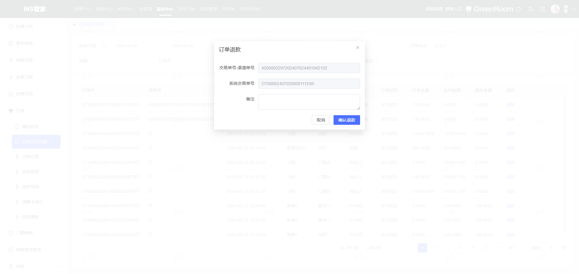Viewport: 579px width, 274px height.
Task: Toggle fullscreen with the expand icon
Action: pyautogui.click(x=543, y=9)
